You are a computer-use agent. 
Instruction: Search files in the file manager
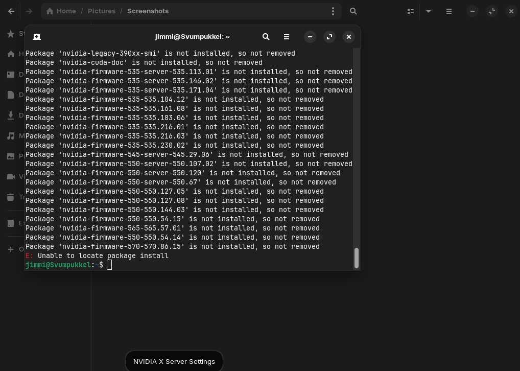click(353, 11)
